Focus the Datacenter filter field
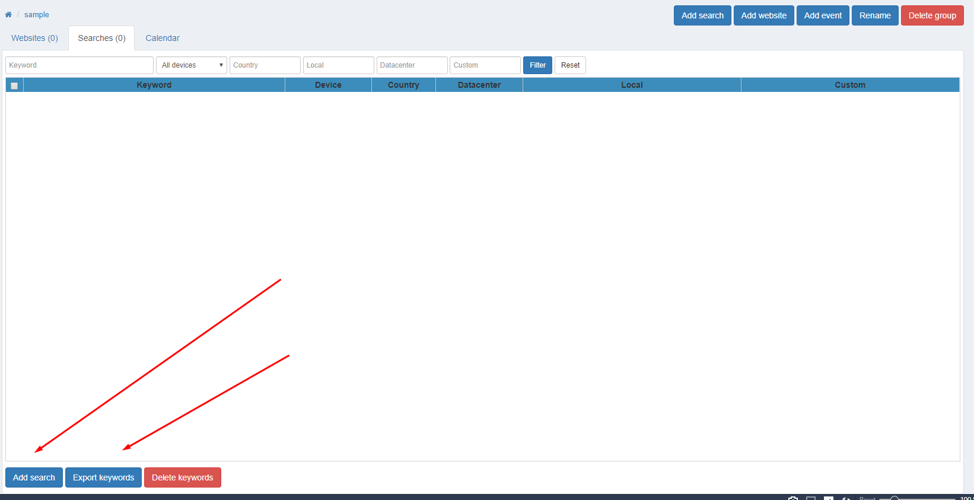Image resolution: width=974 pixels, height=500 pixels. point(412,65)
